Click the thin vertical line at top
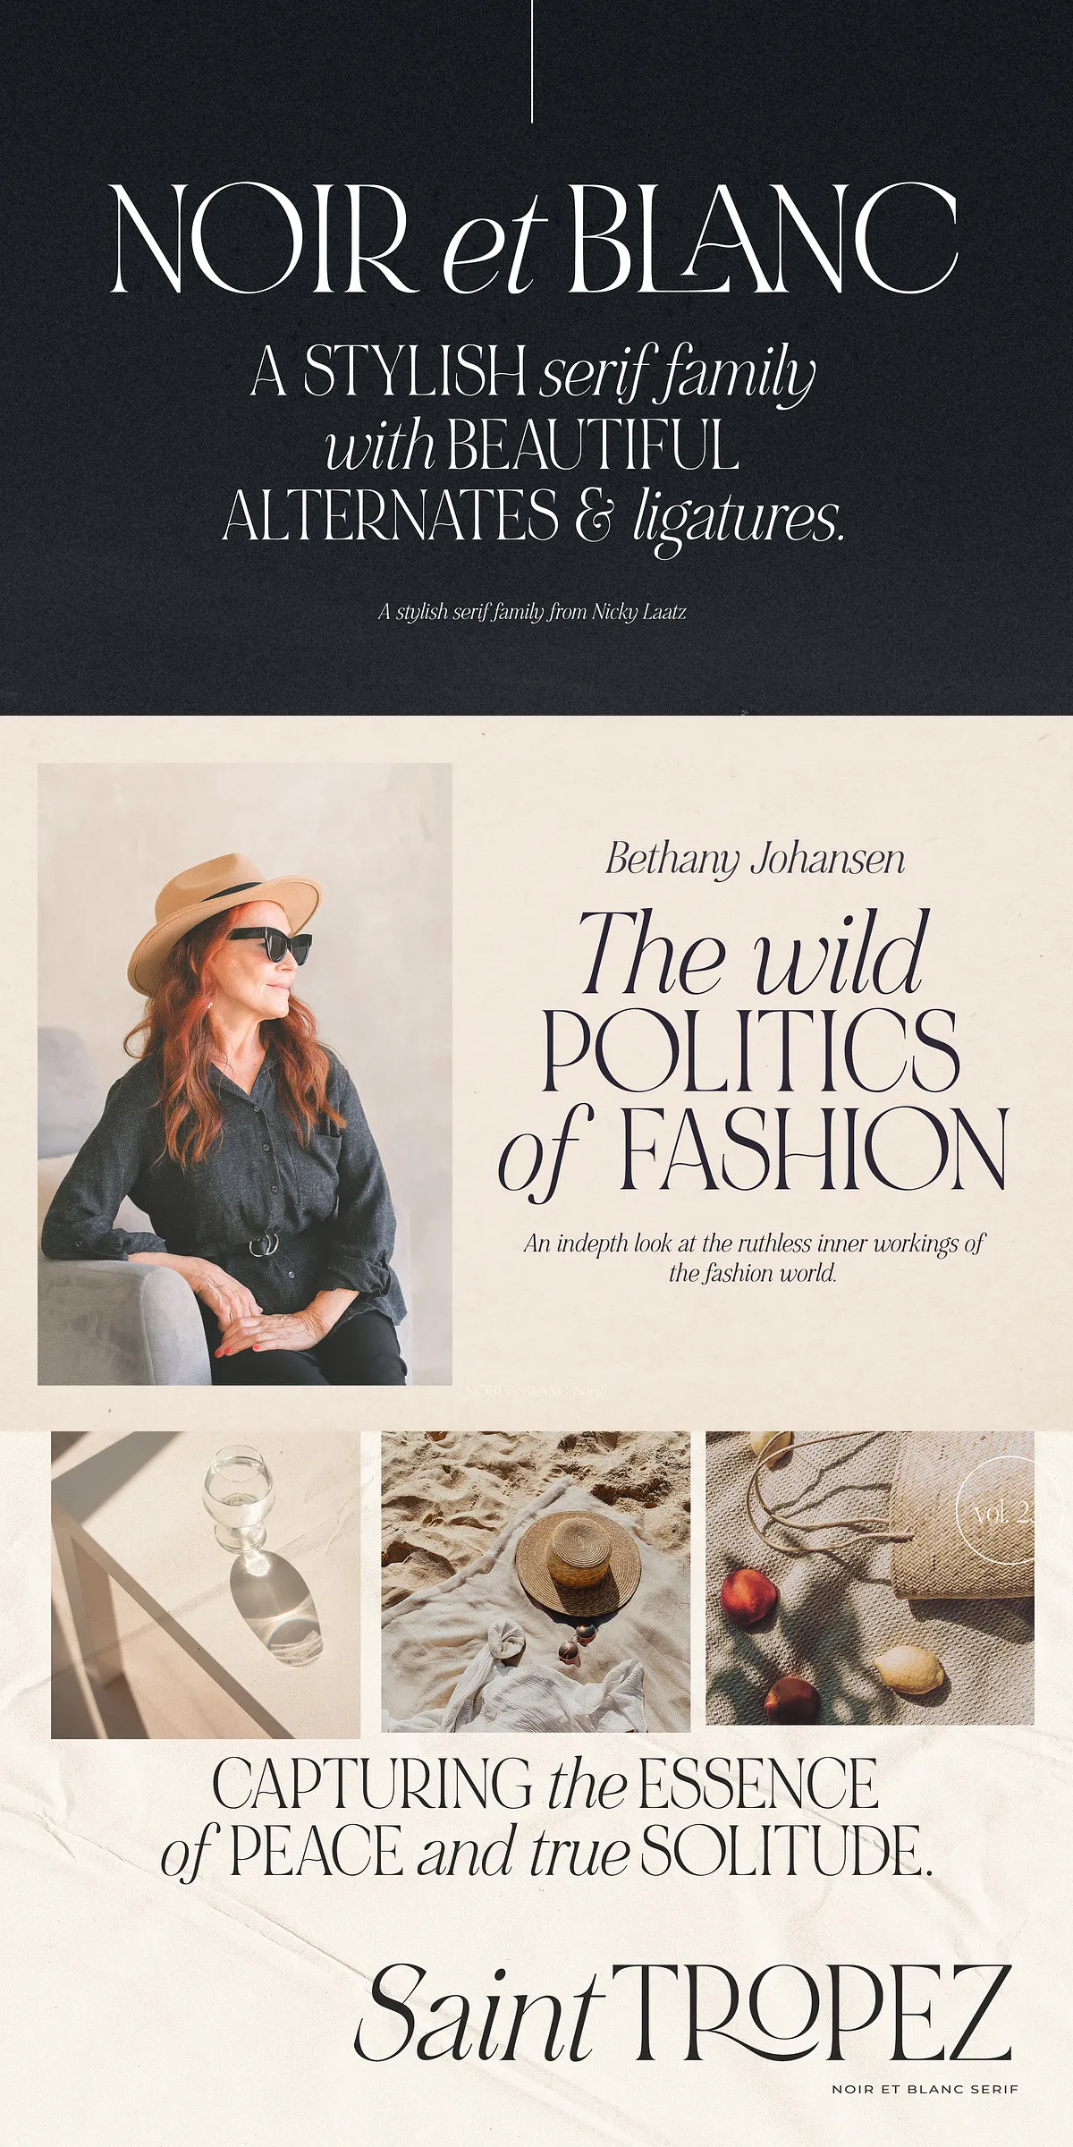 533,61
